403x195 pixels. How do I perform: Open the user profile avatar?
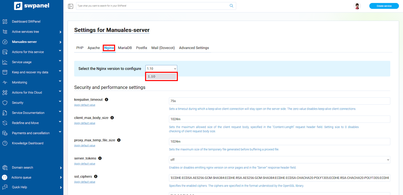coord(357,6)
